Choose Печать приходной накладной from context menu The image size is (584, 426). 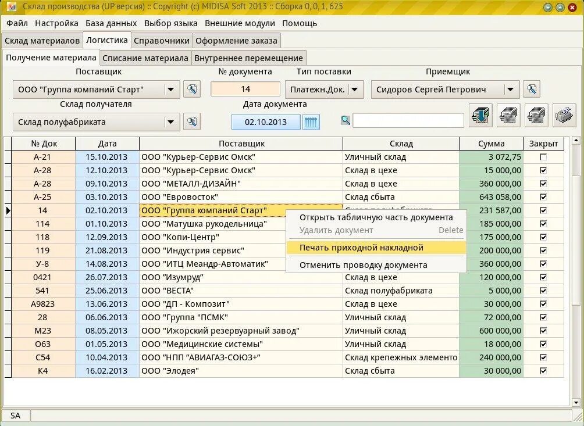[376, 248]
